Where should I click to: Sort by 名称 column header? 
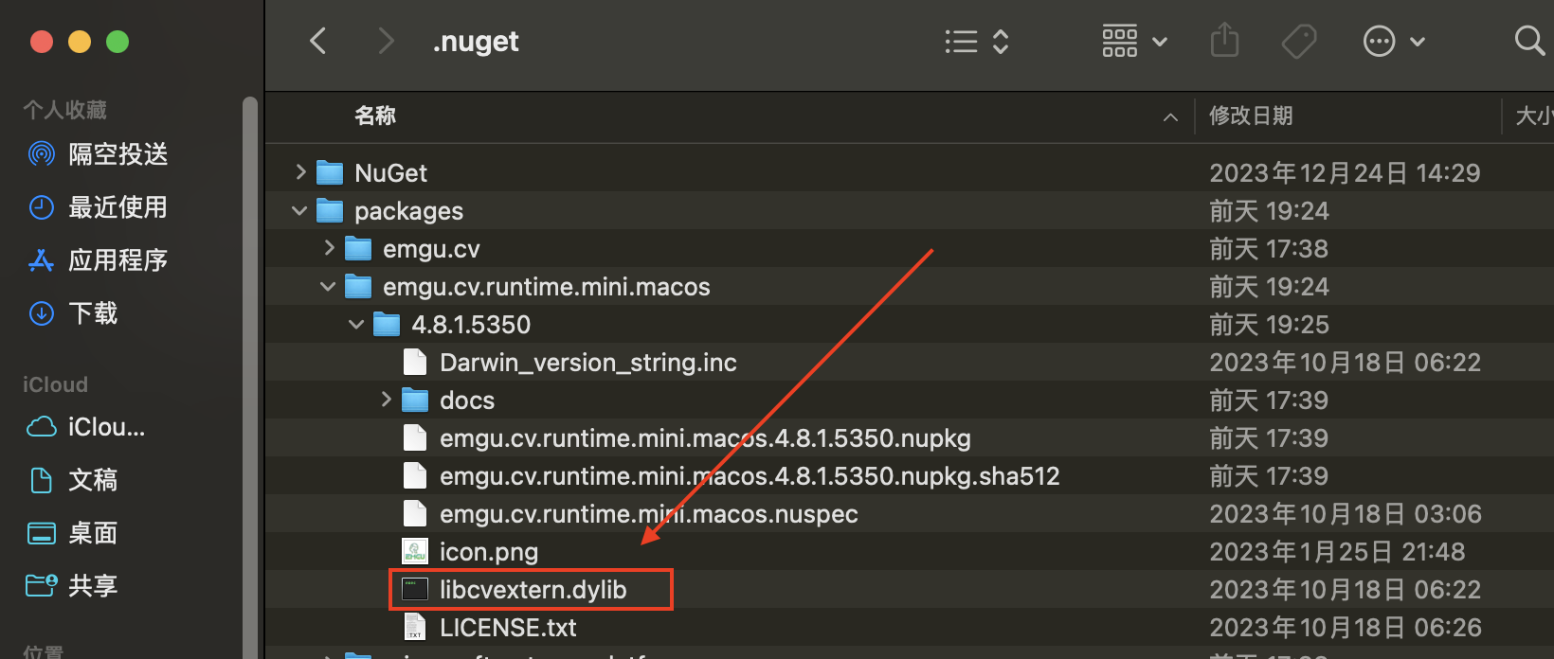tap(375, 116)
